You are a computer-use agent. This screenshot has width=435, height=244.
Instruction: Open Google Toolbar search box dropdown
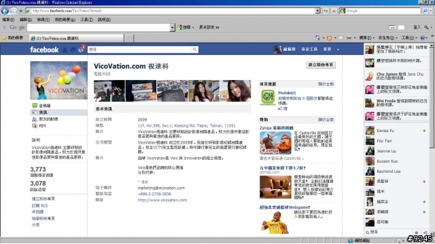pyautogui.click(x=172, y=27)
